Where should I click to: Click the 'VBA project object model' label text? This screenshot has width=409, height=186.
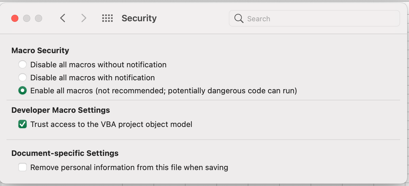[155, 124]
